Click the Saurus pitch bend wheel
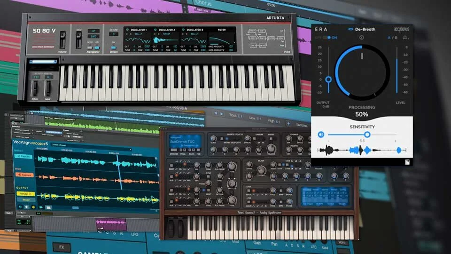This screenshot has width=451, height=254. tap(172, 228)
